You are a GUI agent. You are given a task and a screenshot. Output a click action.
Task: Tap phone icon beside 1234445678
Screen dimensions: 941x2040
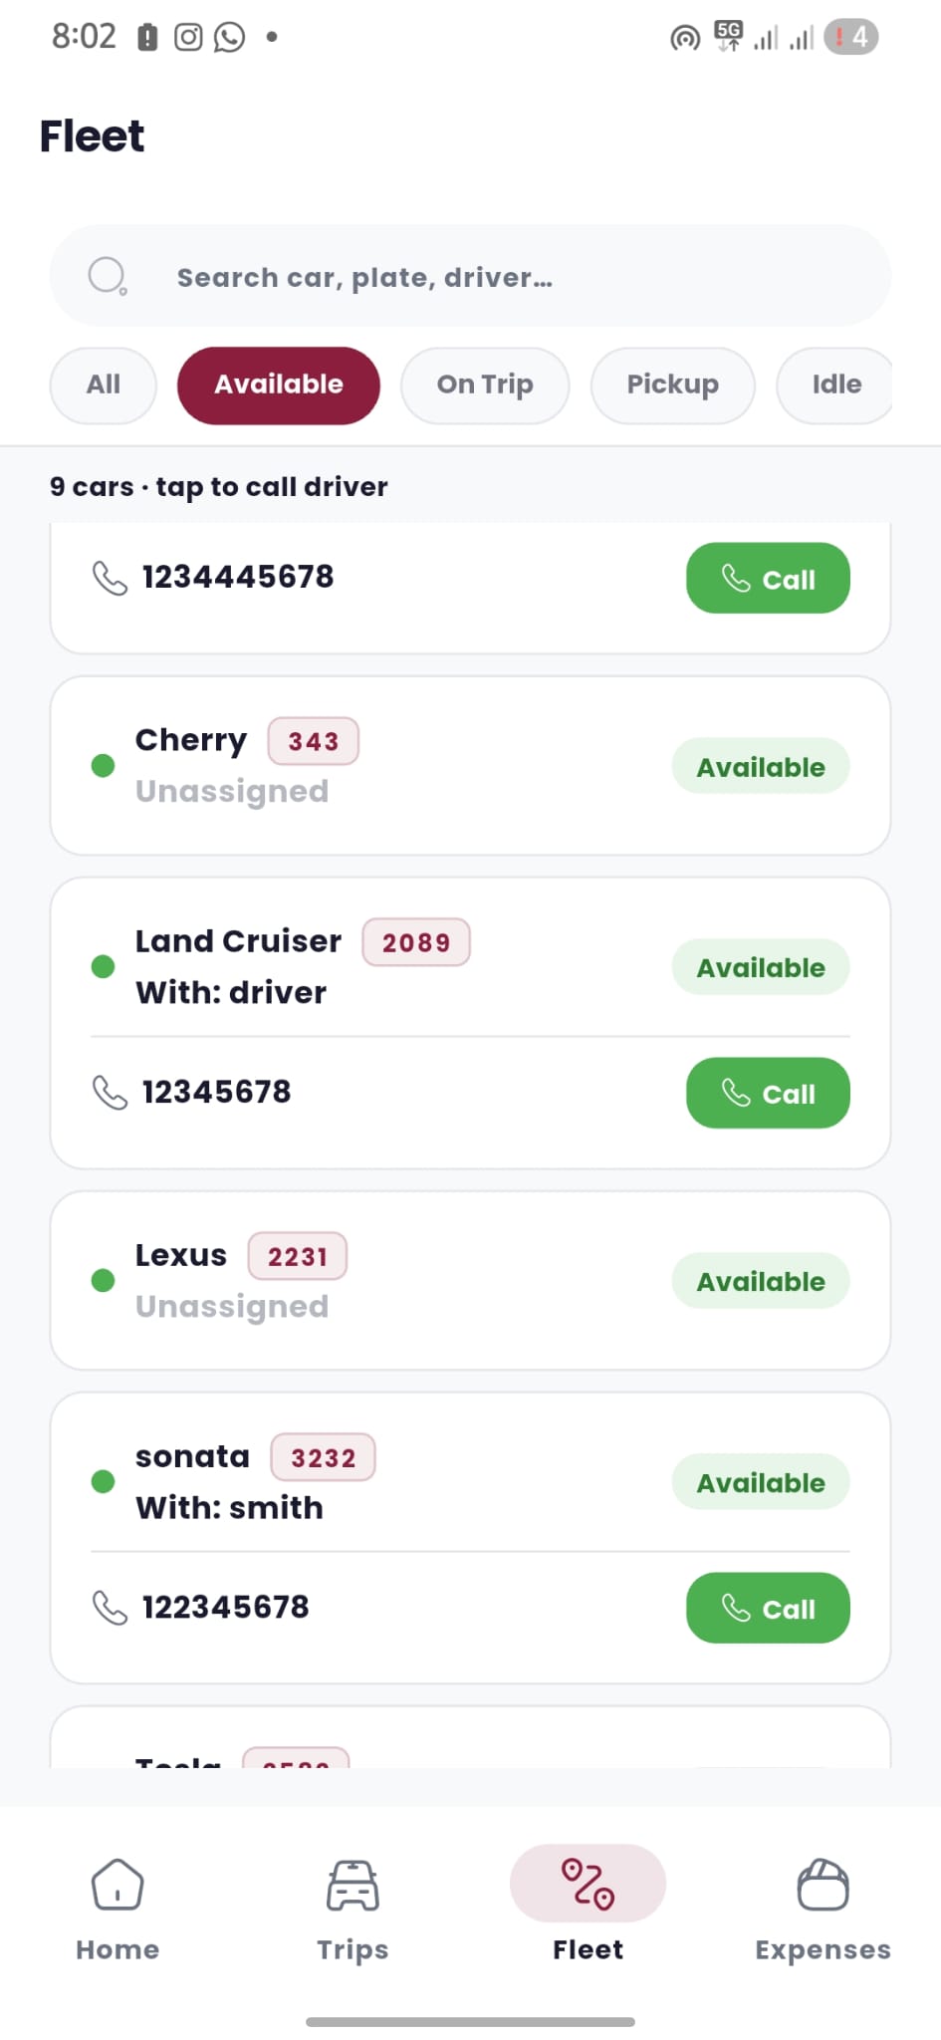pos(110,578)
